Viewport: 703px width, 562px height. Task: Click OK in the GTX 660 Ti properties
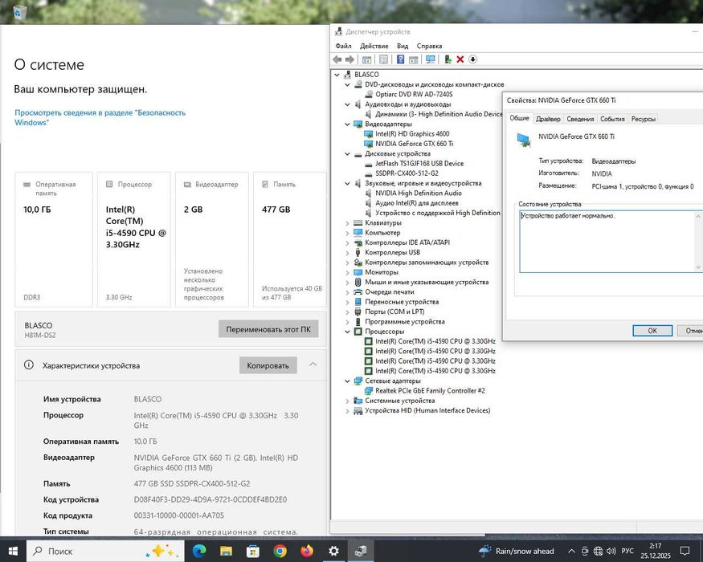[x=652, y=330]
